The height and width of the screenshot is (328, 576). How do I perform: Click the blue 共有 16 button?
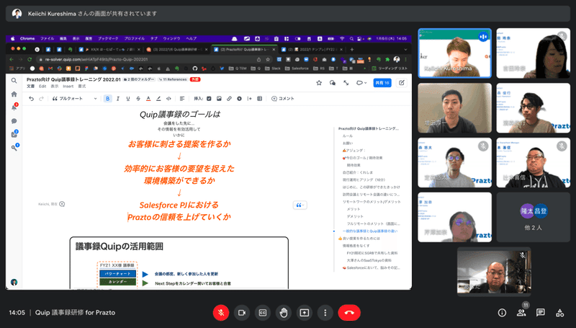pos(382,83)
